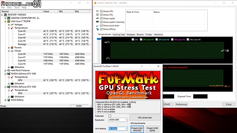Click the CPUID button in AIDA64
Screen dimensions: 237x133
(x=167, y=104)
